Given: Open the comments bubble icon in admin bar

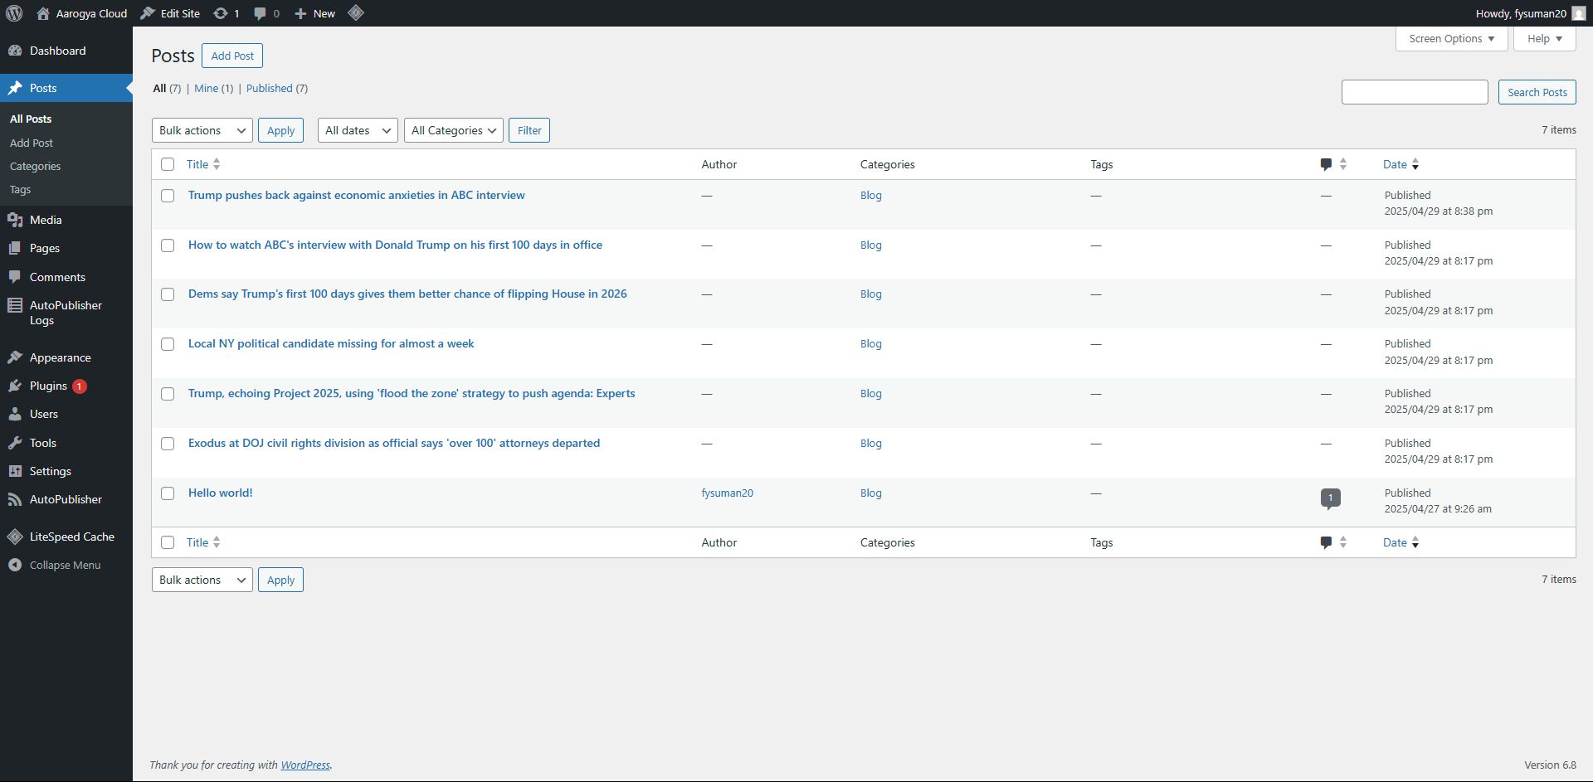Looking at the screenshot, I should click(261, 13).
